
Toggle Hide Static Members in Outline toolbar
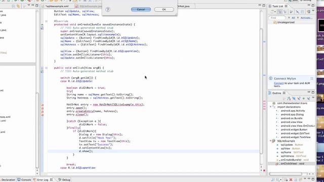point(299,99)
